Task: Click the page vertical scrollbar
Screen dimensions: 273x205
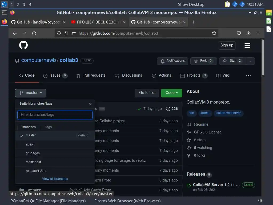Action: pyautogui.click(x=263, y=58)
